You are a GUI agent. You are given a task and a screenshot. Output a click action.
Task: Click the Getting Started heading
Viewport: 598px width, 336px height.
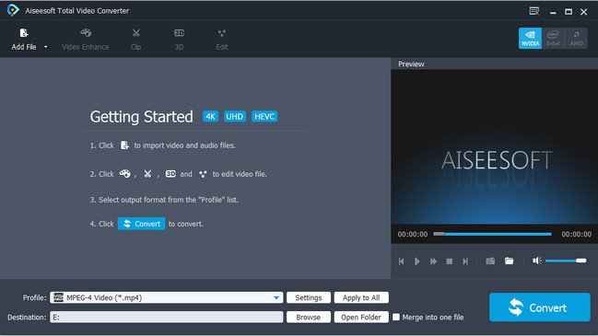[142, 117]
